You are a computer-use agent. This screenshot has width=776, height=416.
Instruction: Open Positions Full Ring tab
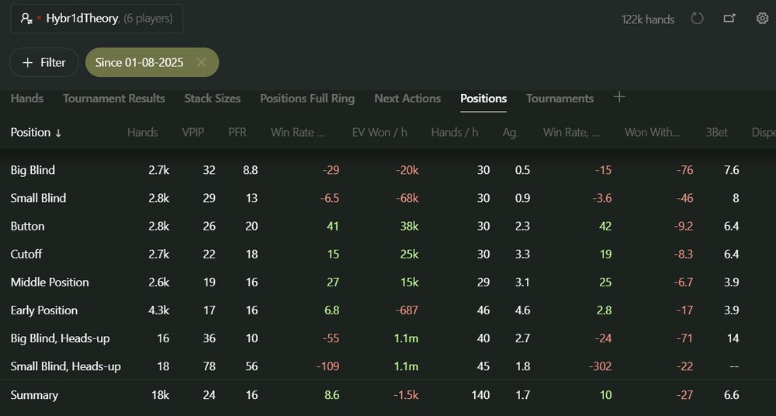pyautogui.click(x=307, y=99)
